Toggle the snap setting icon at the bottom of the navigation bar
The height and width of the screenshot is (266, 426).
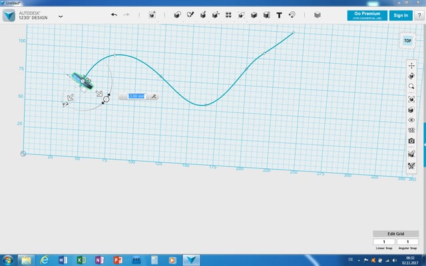pos(411,164)
